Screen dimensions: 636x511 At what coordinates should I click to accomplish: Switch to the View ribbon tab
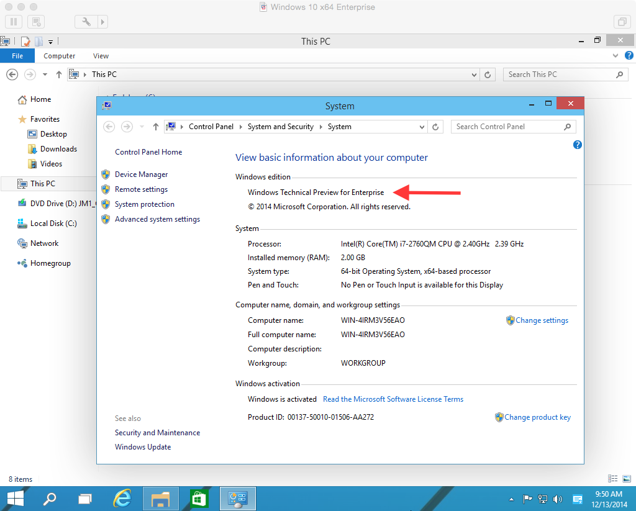[x=101, y=56]
